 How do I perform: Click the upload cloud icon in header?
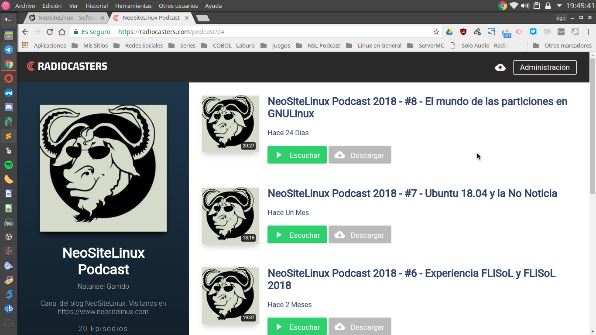(500, 67)
